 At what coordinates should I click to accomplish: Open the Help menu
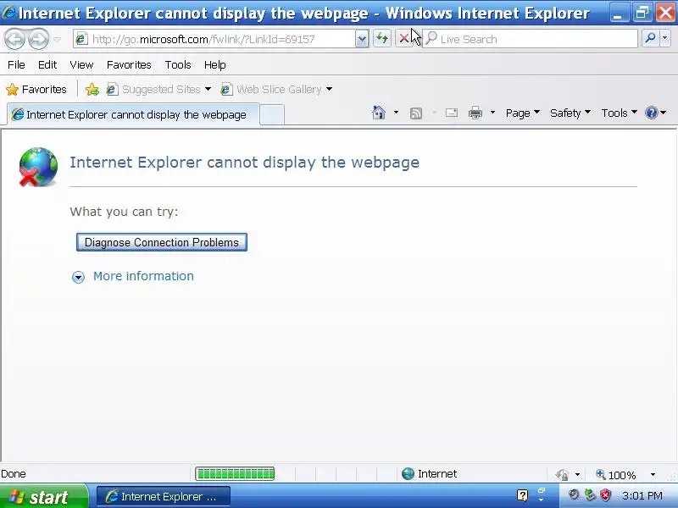(x=215, y=65)
